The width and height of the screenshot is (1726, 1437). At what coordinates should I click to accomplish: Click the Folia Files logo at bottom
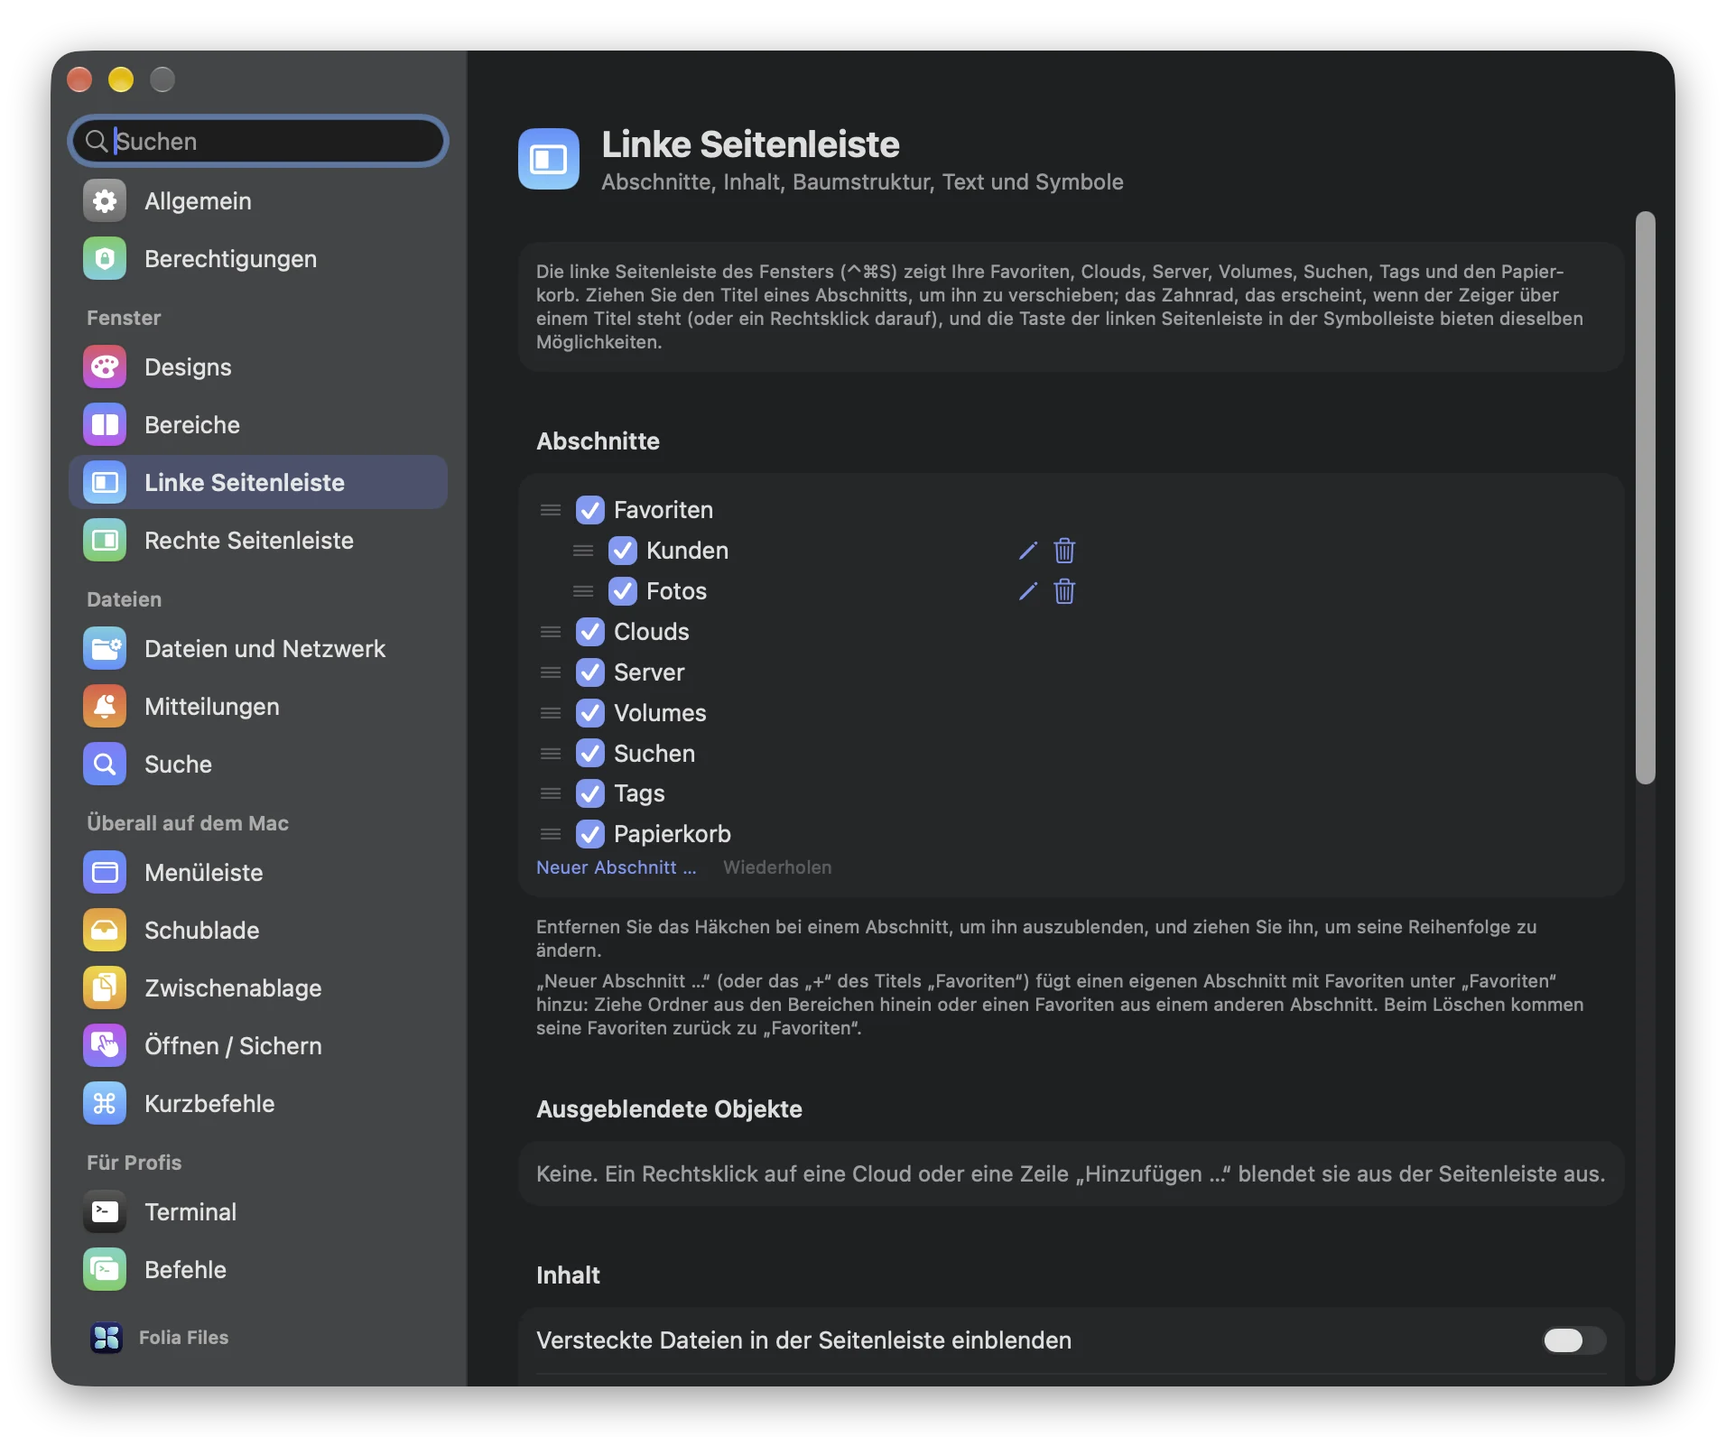(107, 1338)
